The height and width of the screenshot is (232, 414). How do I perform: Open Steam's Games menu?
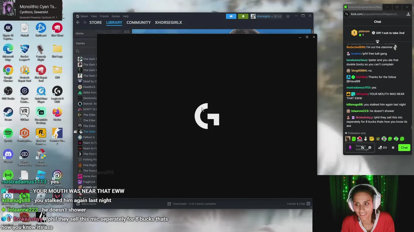(x=116, y=16)
